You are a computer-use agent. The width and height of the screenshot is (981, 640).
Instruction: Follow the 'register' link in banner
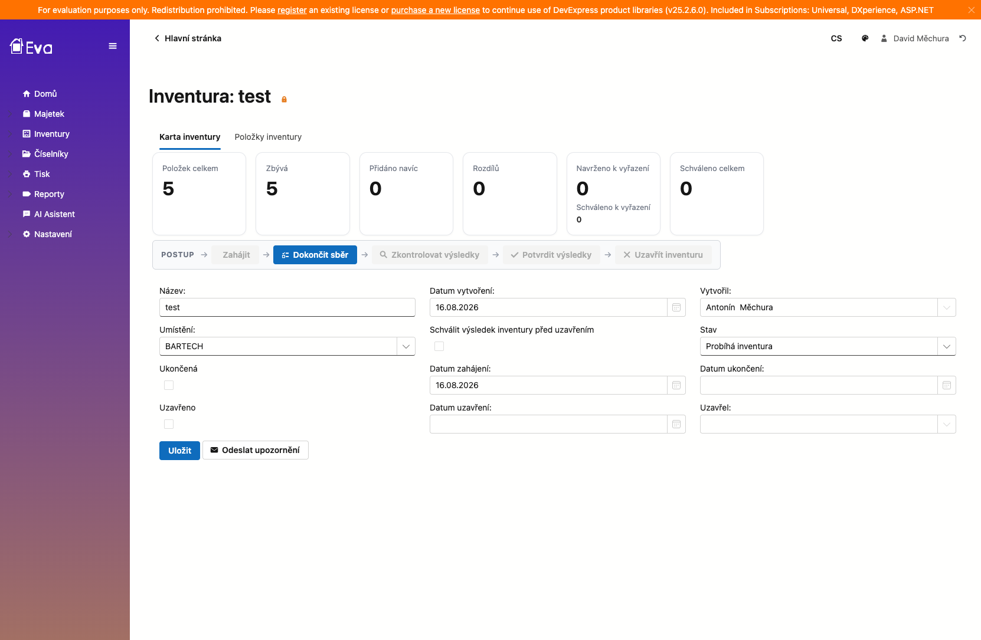(292, 10)
